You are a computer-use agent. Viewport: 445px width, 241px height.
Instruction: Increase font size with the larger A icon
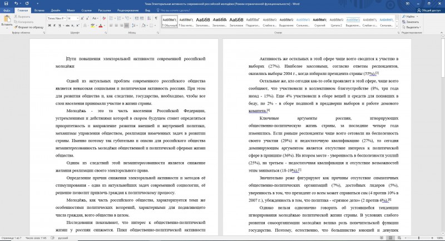click(82, 18)
